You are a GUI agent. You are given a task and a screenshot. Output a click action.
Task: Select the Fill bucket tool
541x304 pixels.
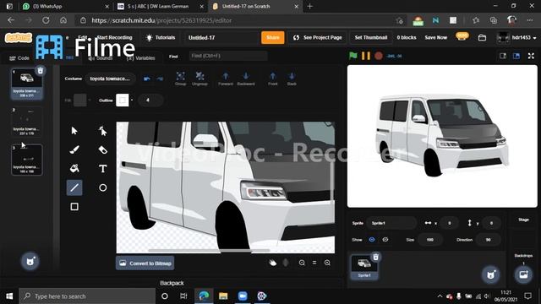pos(74,169)
